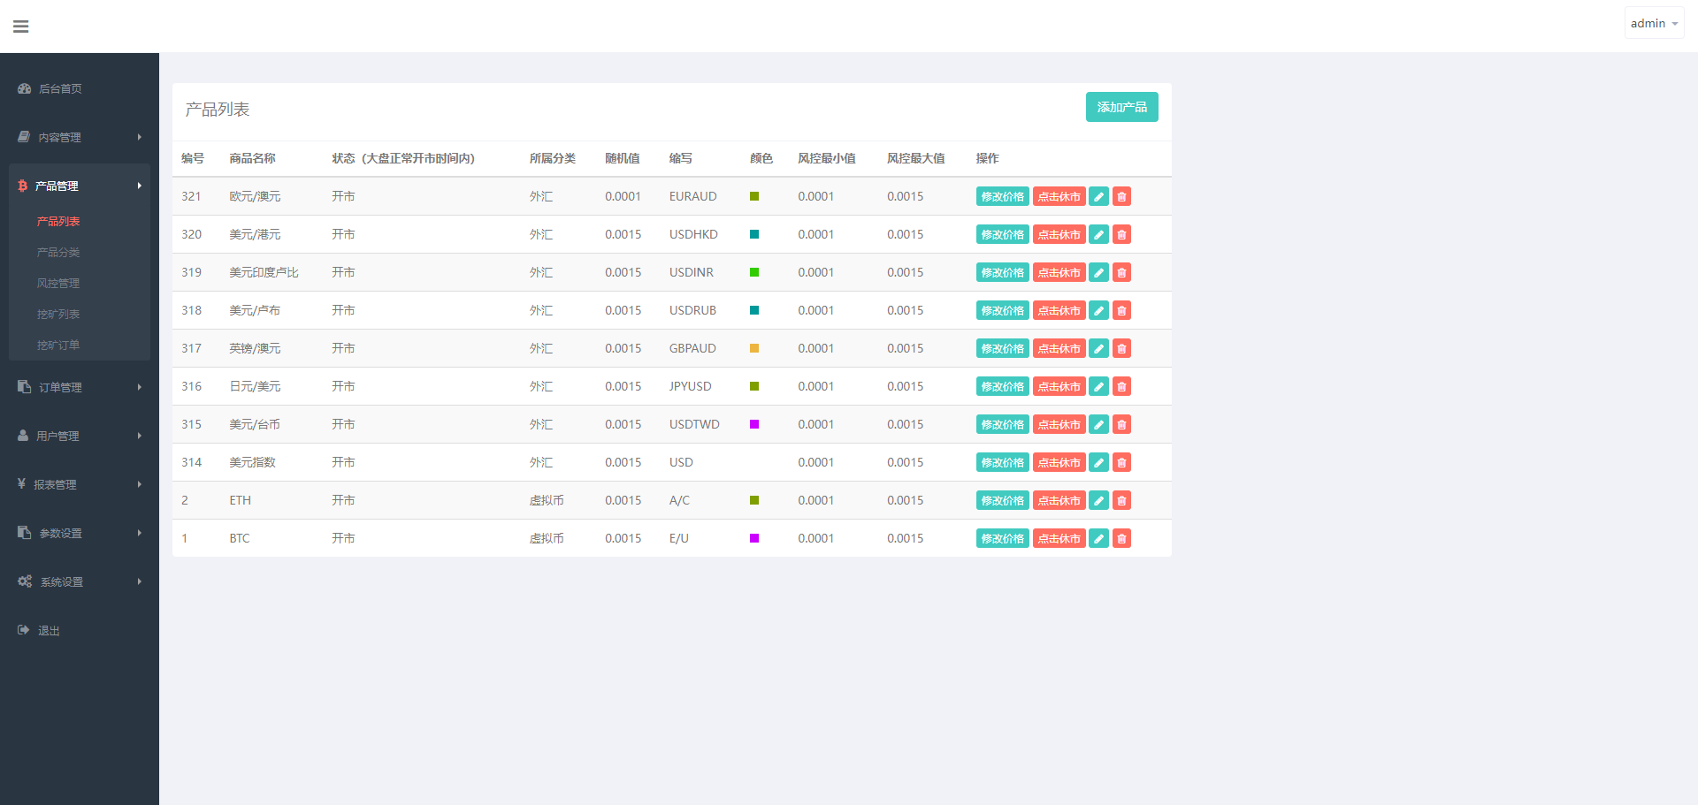
Task: Edit the USDRUB product with pencil icon
Action: click(1098, 310)
